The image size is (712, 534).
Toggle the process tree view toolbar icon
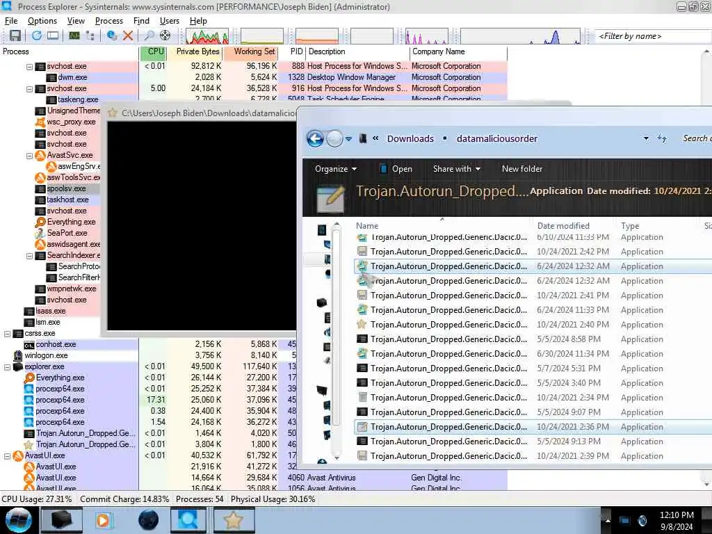(90, 35)
